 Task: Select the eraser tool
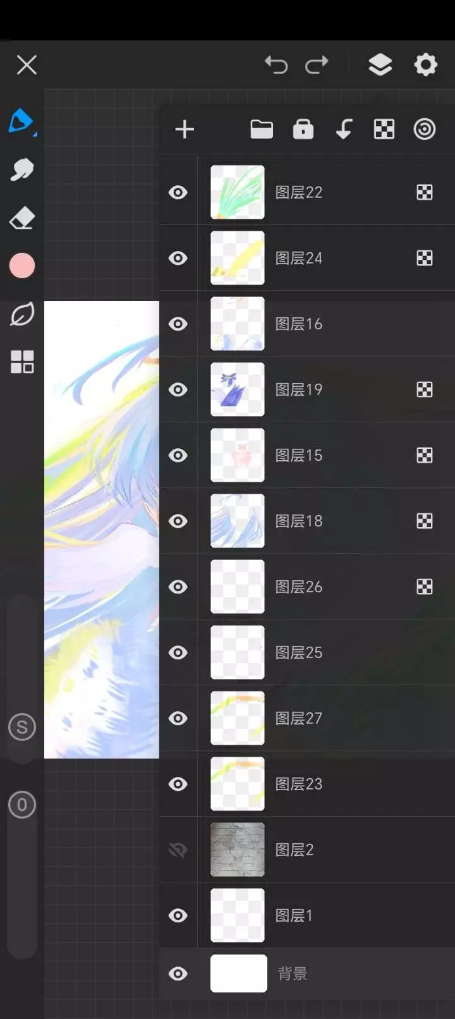[x=22, y=218]
